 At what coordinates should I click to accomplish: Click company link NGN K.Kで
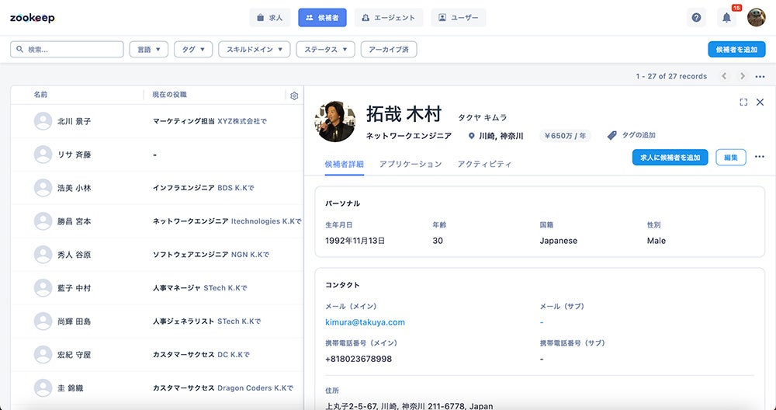pyautogui.click(x=251, y=255)
